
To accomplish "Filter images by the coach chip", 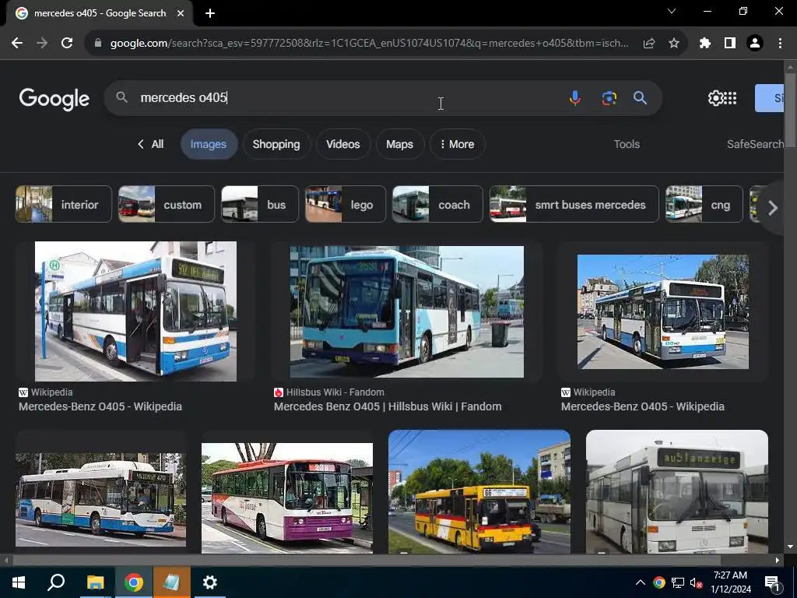I will [x=437, y=205].
